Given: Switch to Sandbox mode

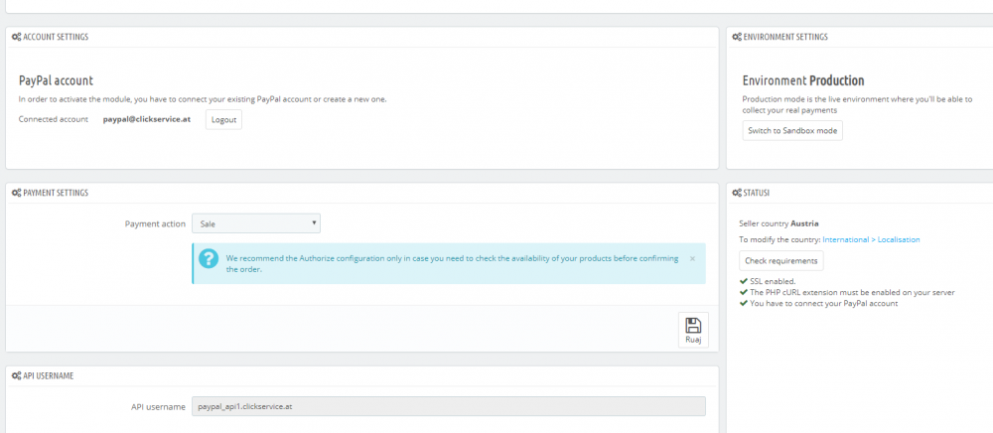Looking at the screenshot, I should (792, 131).
